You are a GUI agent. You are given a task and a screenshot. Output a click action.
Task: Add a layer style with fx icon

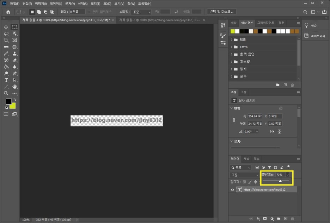pos(258,218)
